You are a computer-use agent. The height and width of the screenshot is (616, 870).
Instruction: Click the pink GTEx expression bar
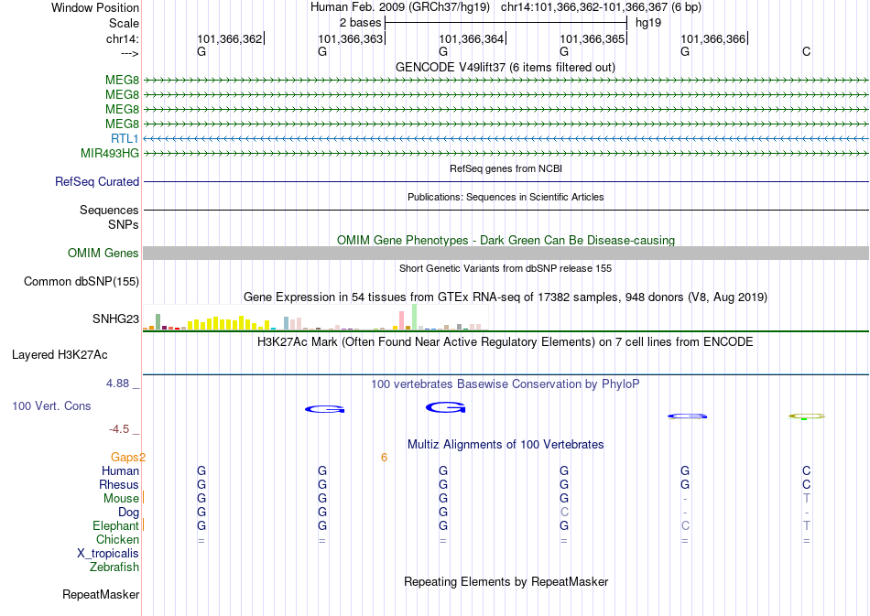tap(402, 320)
